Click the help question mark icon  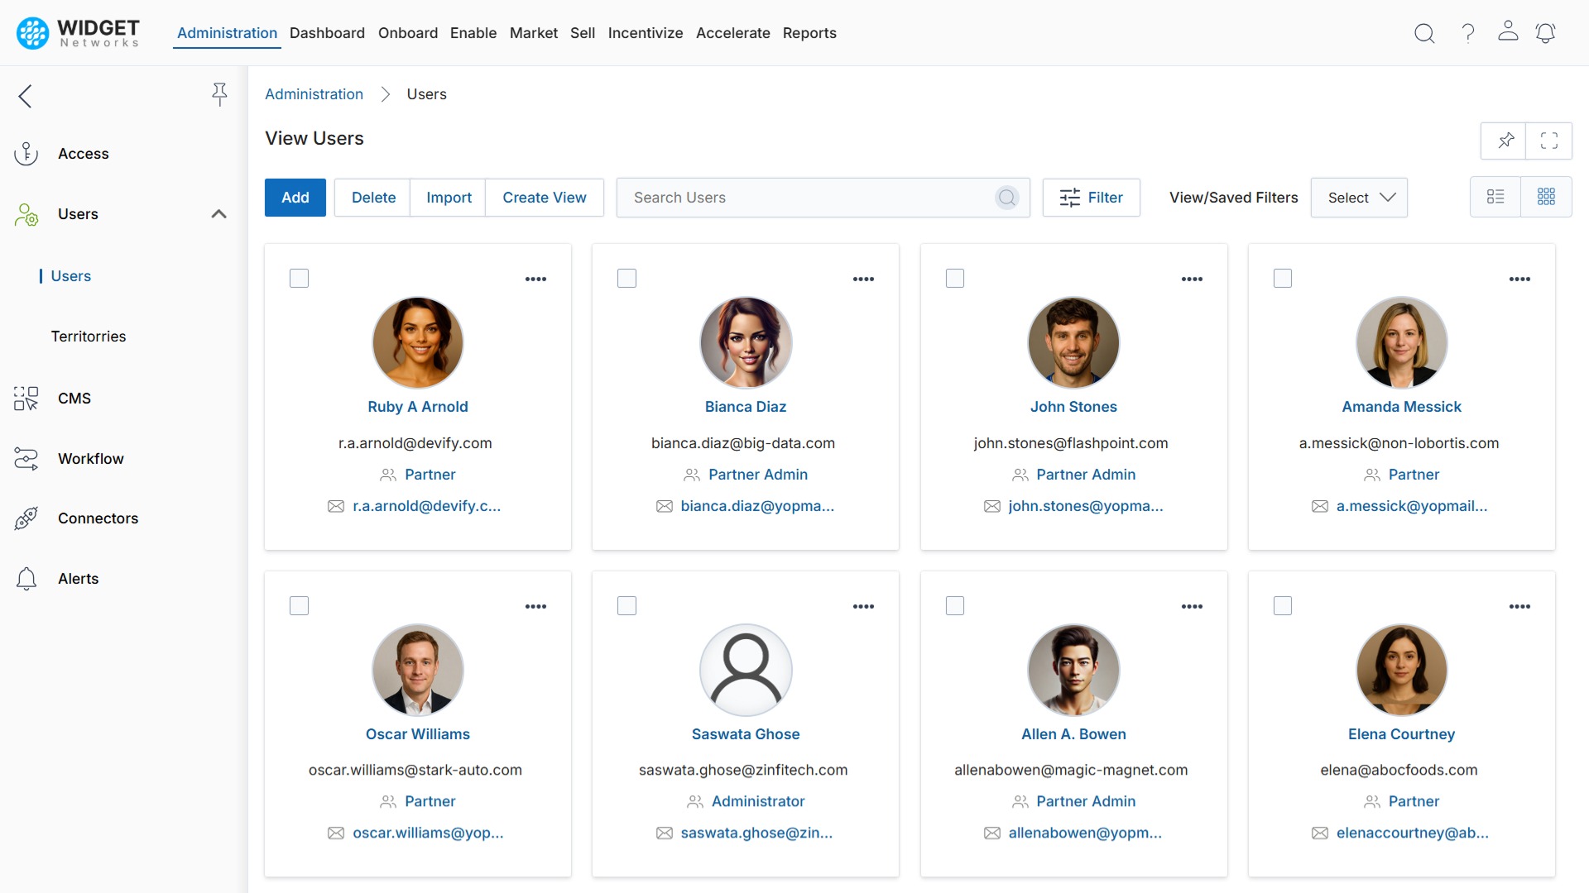pyautogui.click(x=1467, y=33)
